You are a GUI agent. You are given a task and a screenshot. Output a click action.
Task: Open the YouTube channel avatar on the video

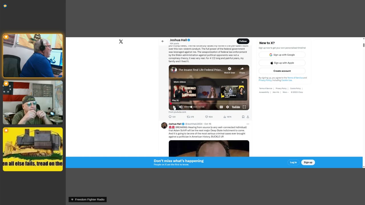click(x=174, y=70)
